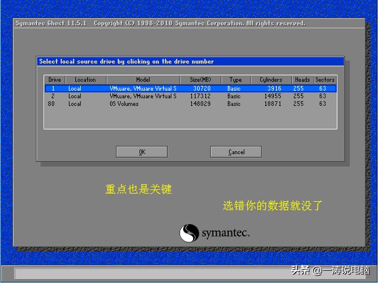The width and height of the screenshot is (378, 283).
Task: Click the Basic type in drive 2 row
Action: coord(234,96)
